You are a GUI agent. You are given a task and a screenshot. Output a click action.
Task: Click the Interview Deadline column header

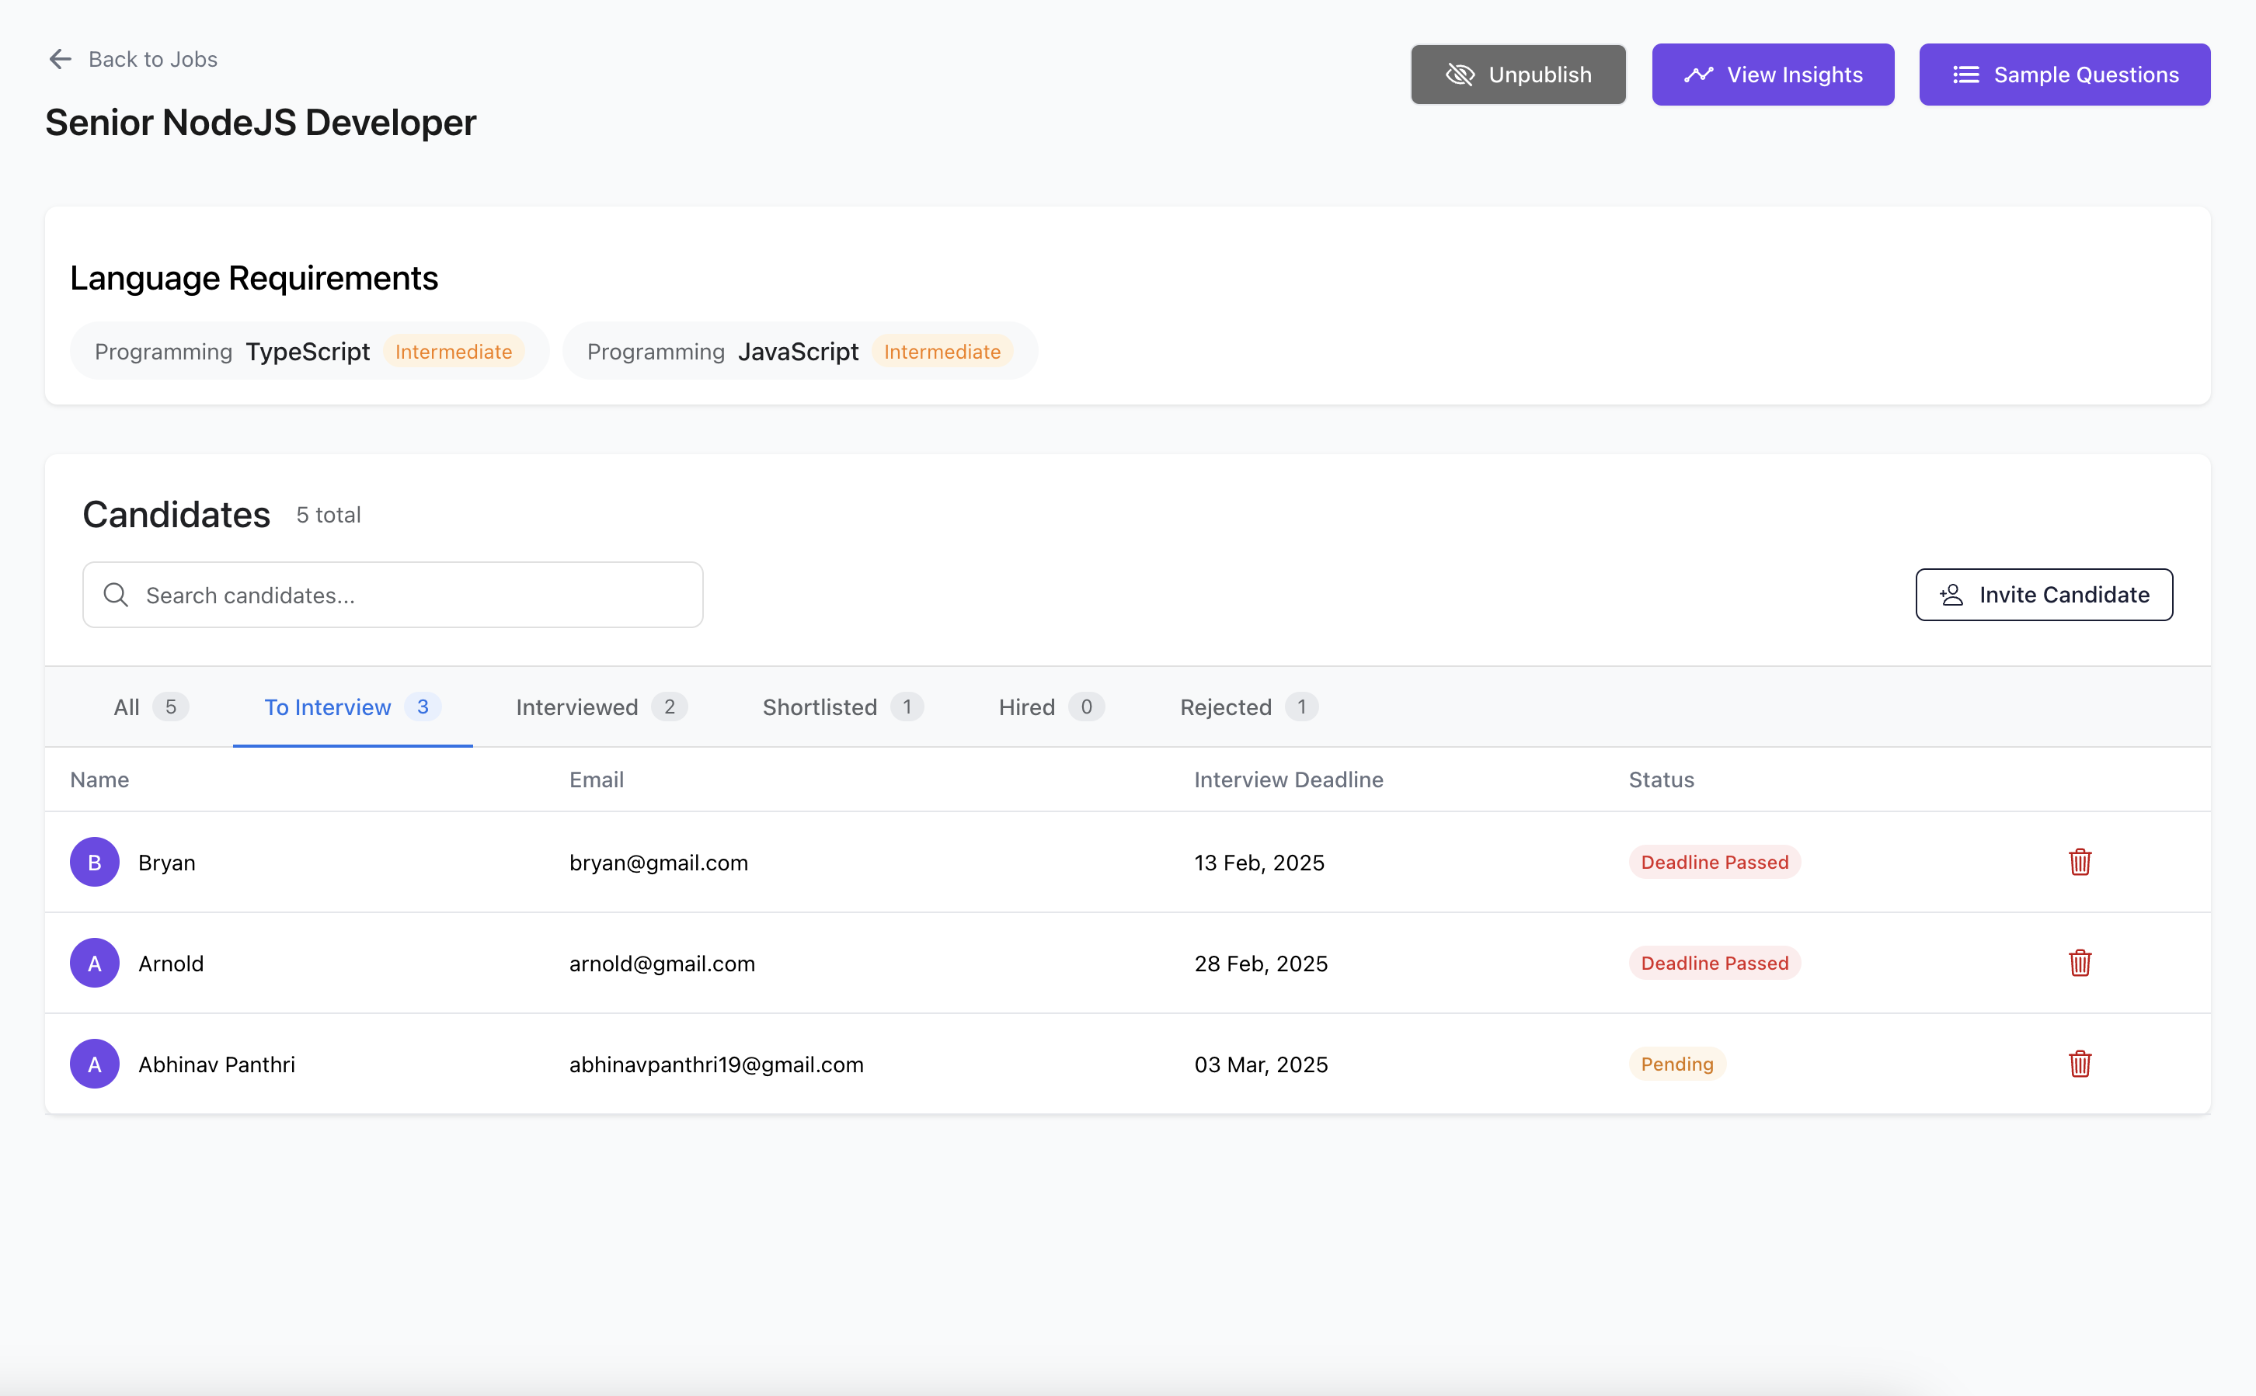click(1289, 780)
